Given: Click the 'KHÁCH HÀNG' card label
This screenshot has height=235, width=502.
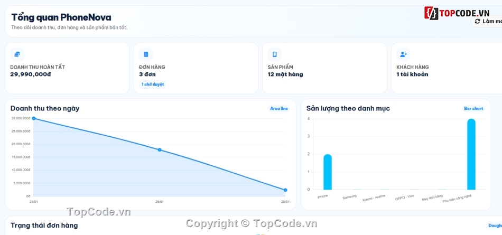Looking at the screenshot, I should (413, 67).
